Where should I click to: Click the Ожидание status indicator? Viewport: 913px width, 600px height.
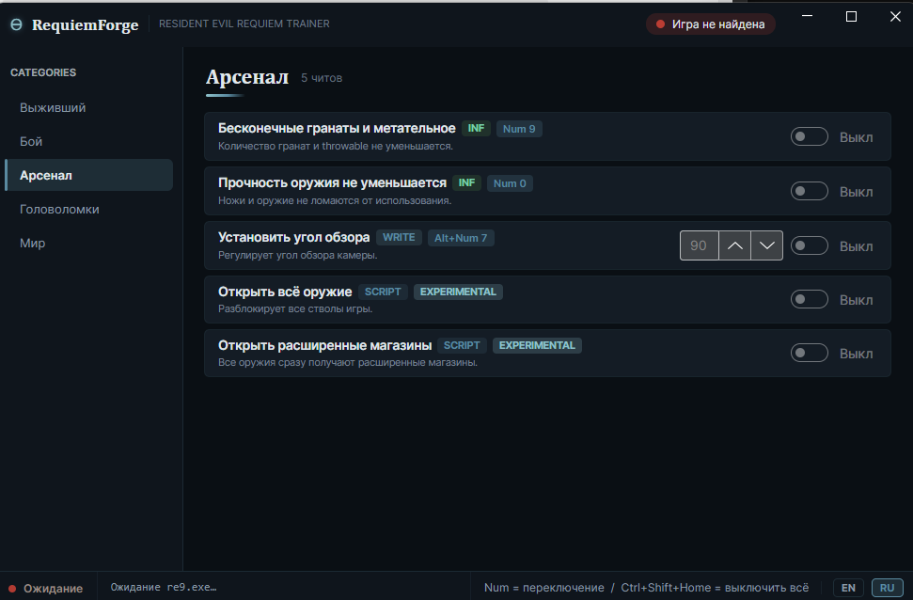click(x=45, y=589)
